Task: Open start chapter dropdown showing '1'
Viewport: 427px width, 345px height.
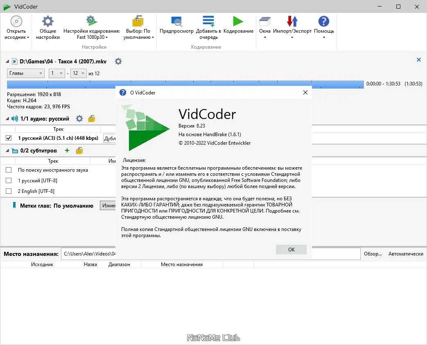Action: 56,73
